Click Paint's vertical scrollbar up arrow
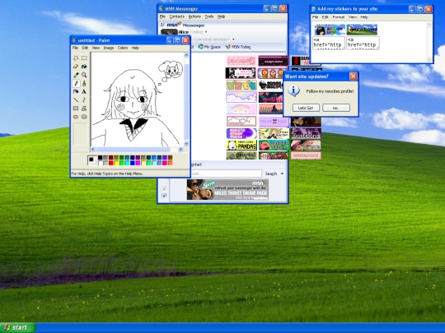 [x=186, y=56]
